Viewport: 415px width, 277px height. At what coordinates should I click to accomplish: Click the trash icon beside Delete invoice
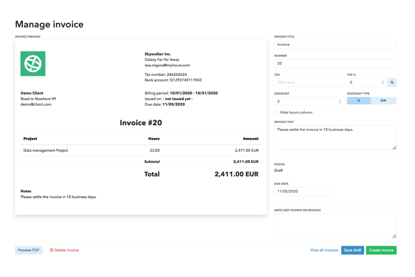pyautogui.click(x=51, y=250)
